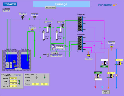This screenshot has width=124, height=96.
Task: Click the green Ouverte status label
Action: pyautogui.click(x=98, y=73)
